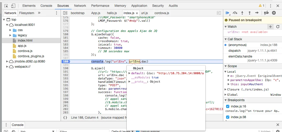Toggle the file navigator sidebar icon
This screenshot has height=132, width=282.
65,13
